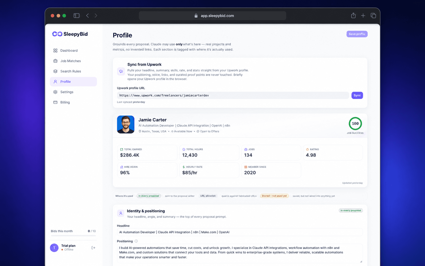Click the Open to Offers status
This screenshot has width=425, height=266.
point(208,131)
